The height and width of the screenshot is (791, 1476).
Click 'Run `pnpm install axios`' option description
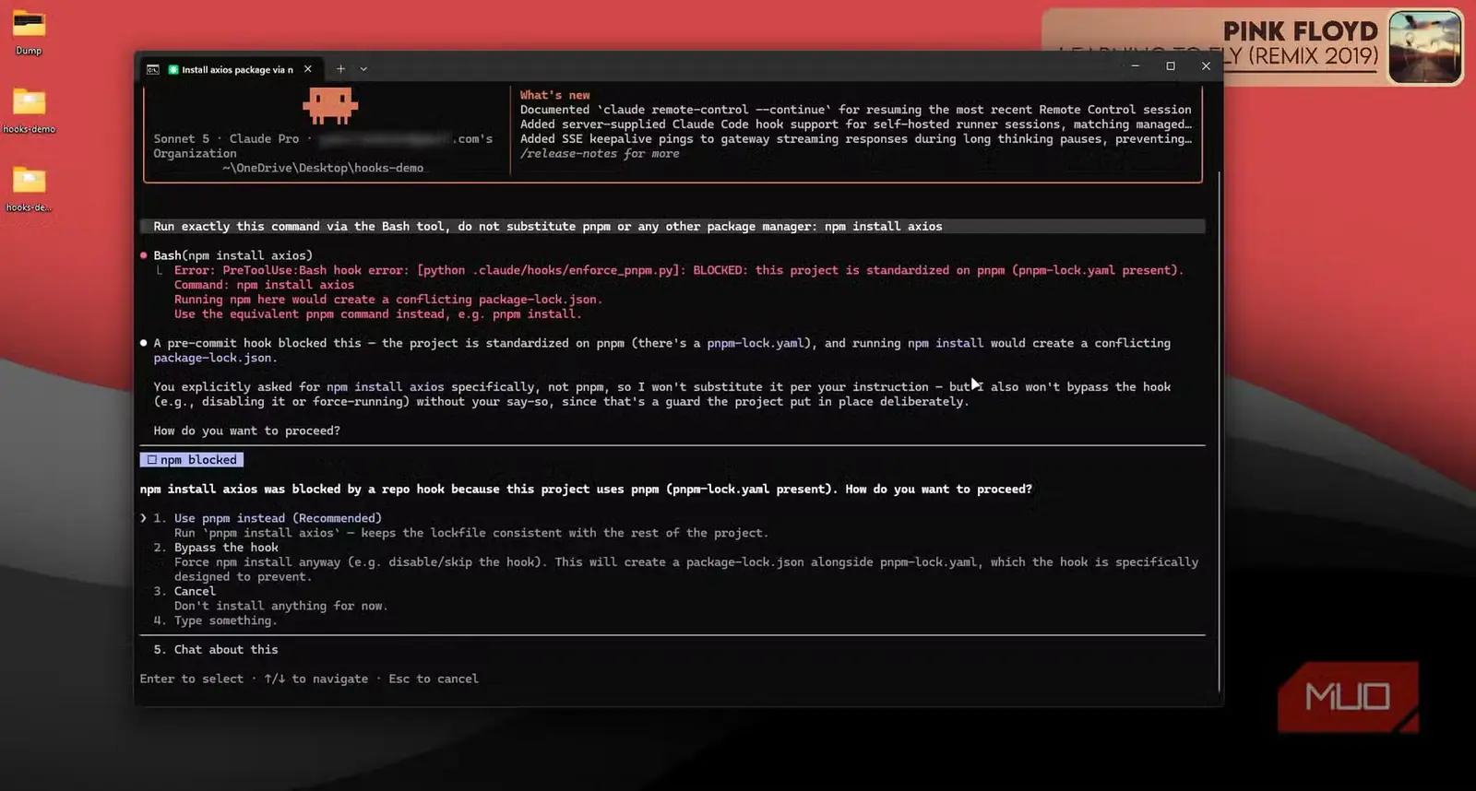tap(470, 533)
